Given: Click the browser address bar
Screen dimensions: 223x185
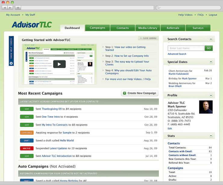Looking at the screenshot, I should pos(87,8).
